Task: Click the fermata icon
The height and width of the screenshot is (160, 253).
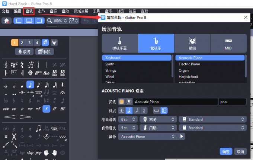Action: [63, 93]
